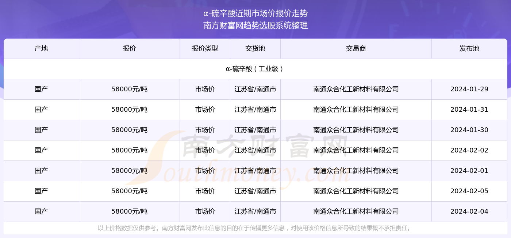This screenshot has width=511, height=238.
Task: Click 市场价 in the 2024-01-31 row
Action: click(x=205, y=110)
